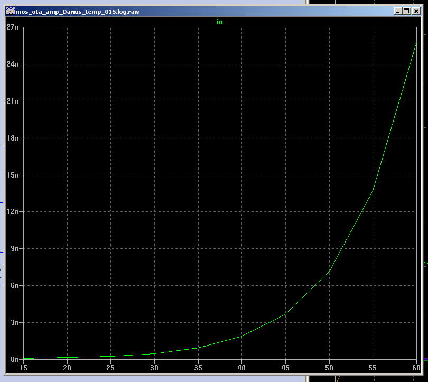Click the 25 label on horizontal axis
Screen dimensions: 428x382
(110, 368)
